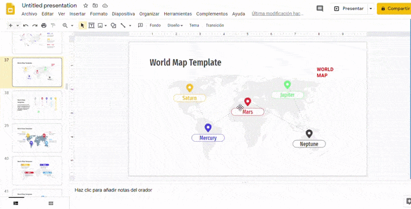Open the explore button at corner
The width and height of the screenshot is (411, 209).
tap(408, 202)
